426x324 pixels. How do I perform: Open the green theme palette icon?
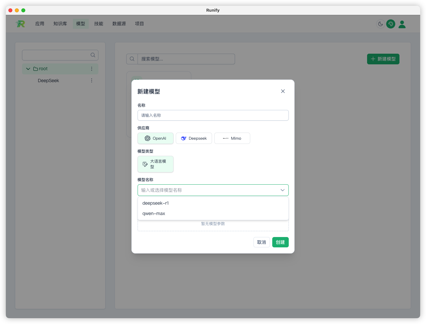pos(391,24)
